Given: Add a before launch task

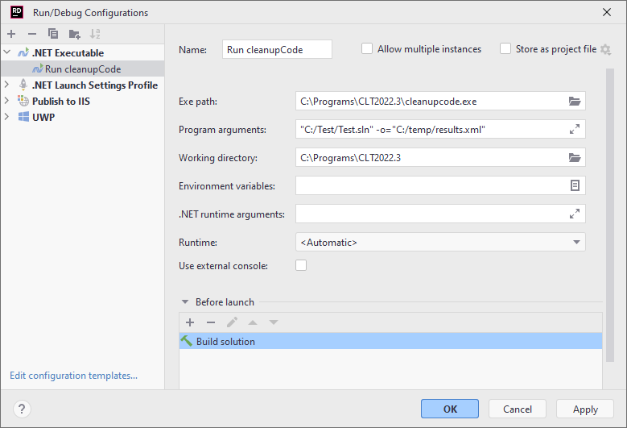Looking at the screenshot, I should point(190,322).
